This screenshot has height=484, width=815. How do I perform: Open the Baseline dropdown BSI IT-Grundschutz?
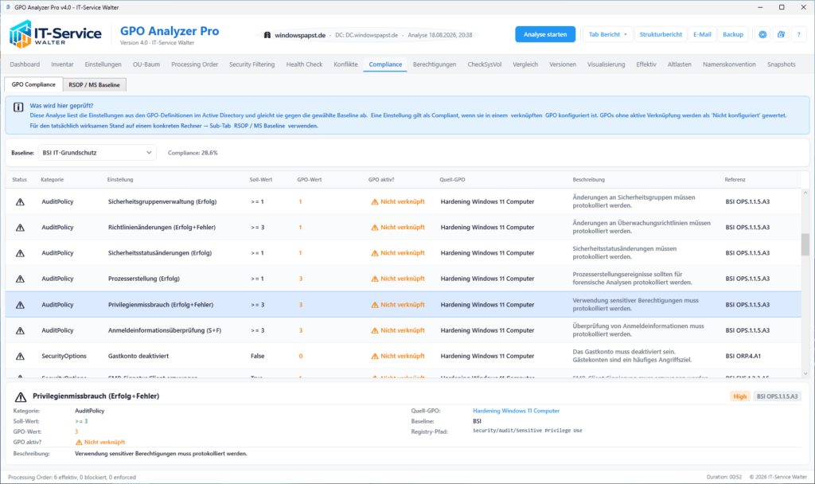click(96, 153)
